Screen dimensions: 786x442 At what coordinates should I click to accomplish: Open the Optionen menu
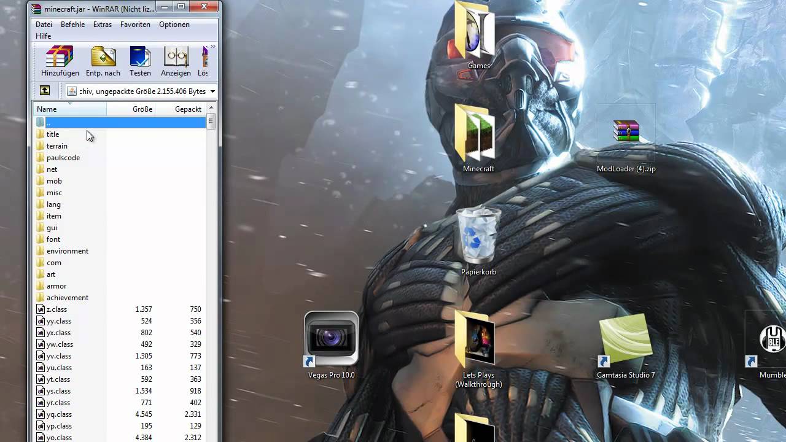pyautogui.click(x=174, y=25)
